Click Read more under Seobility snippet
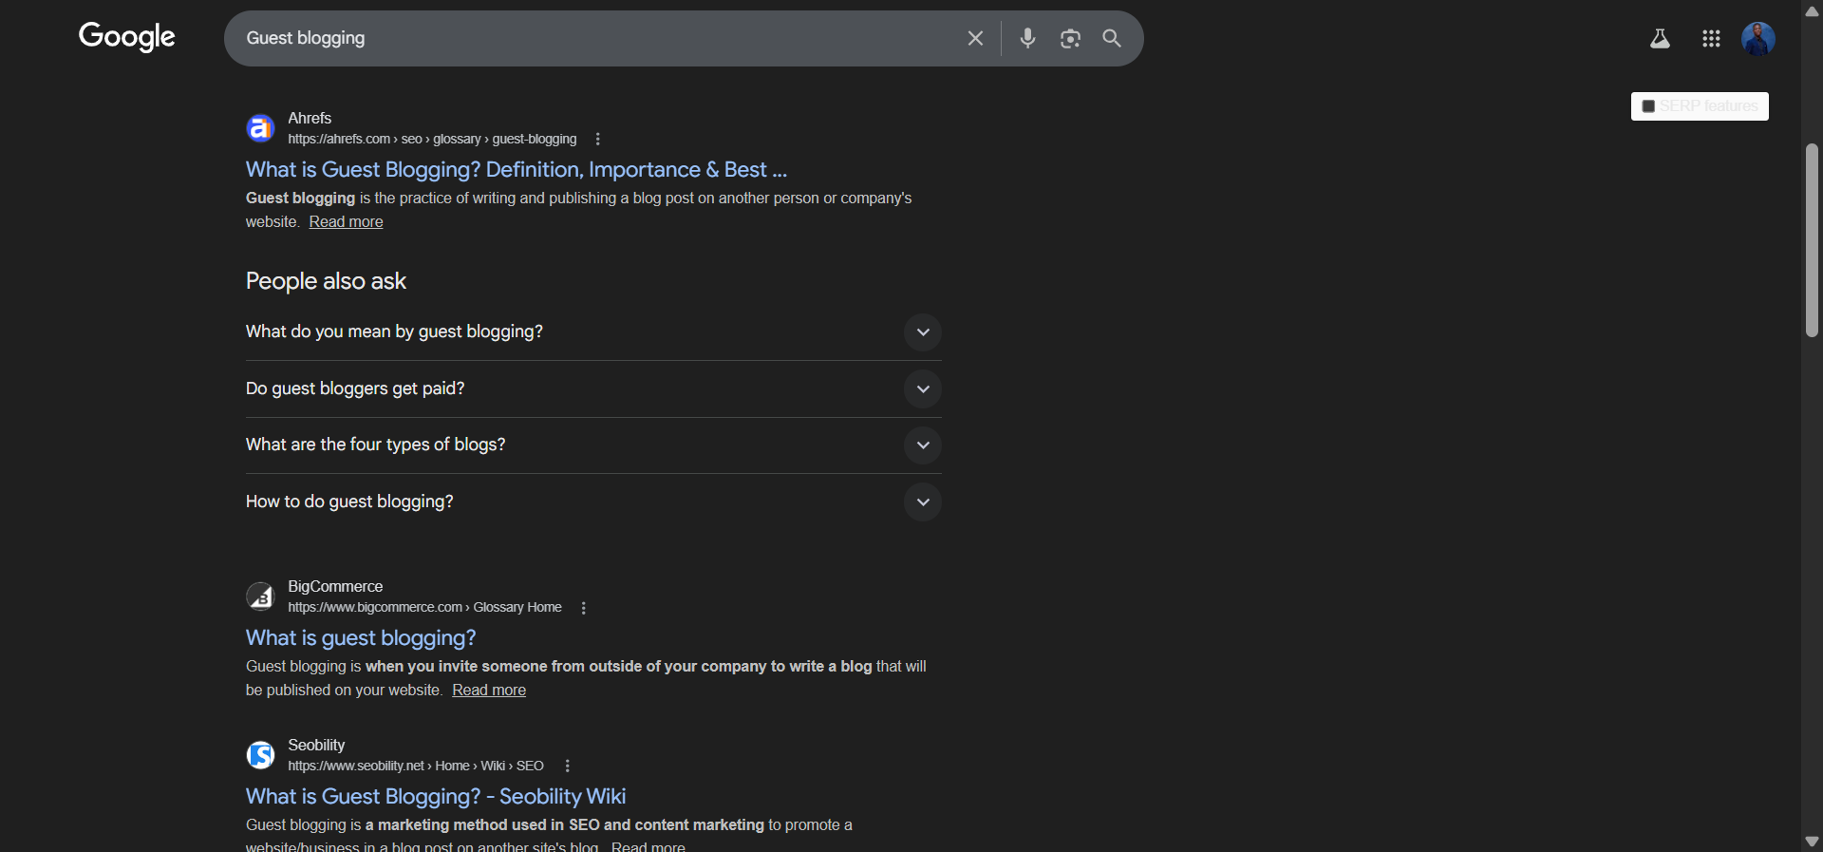Viewport: 1823px width, 852px height. coord(648,846)
